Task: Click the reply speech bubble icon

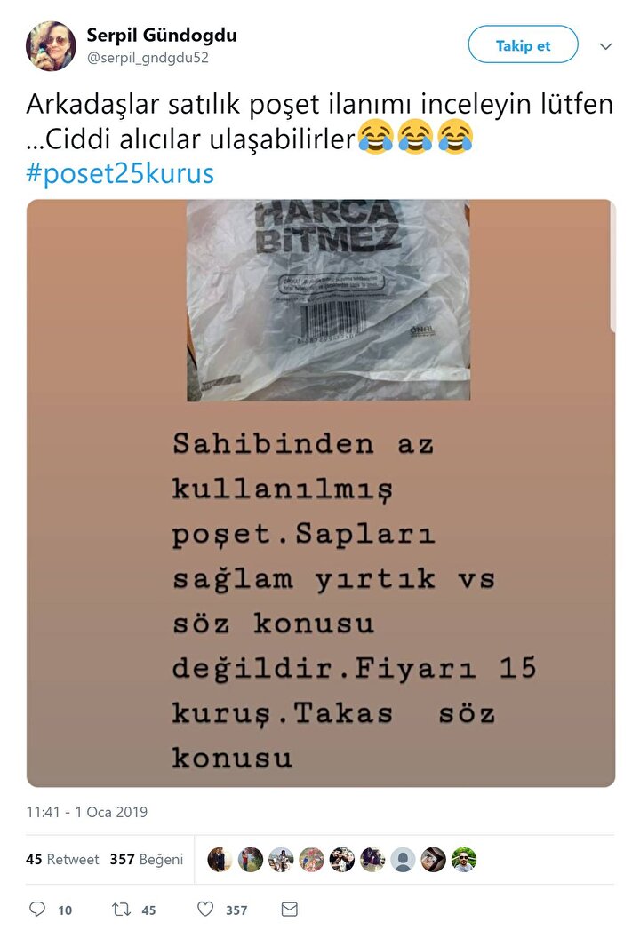Action: click(x=37, y=909)
